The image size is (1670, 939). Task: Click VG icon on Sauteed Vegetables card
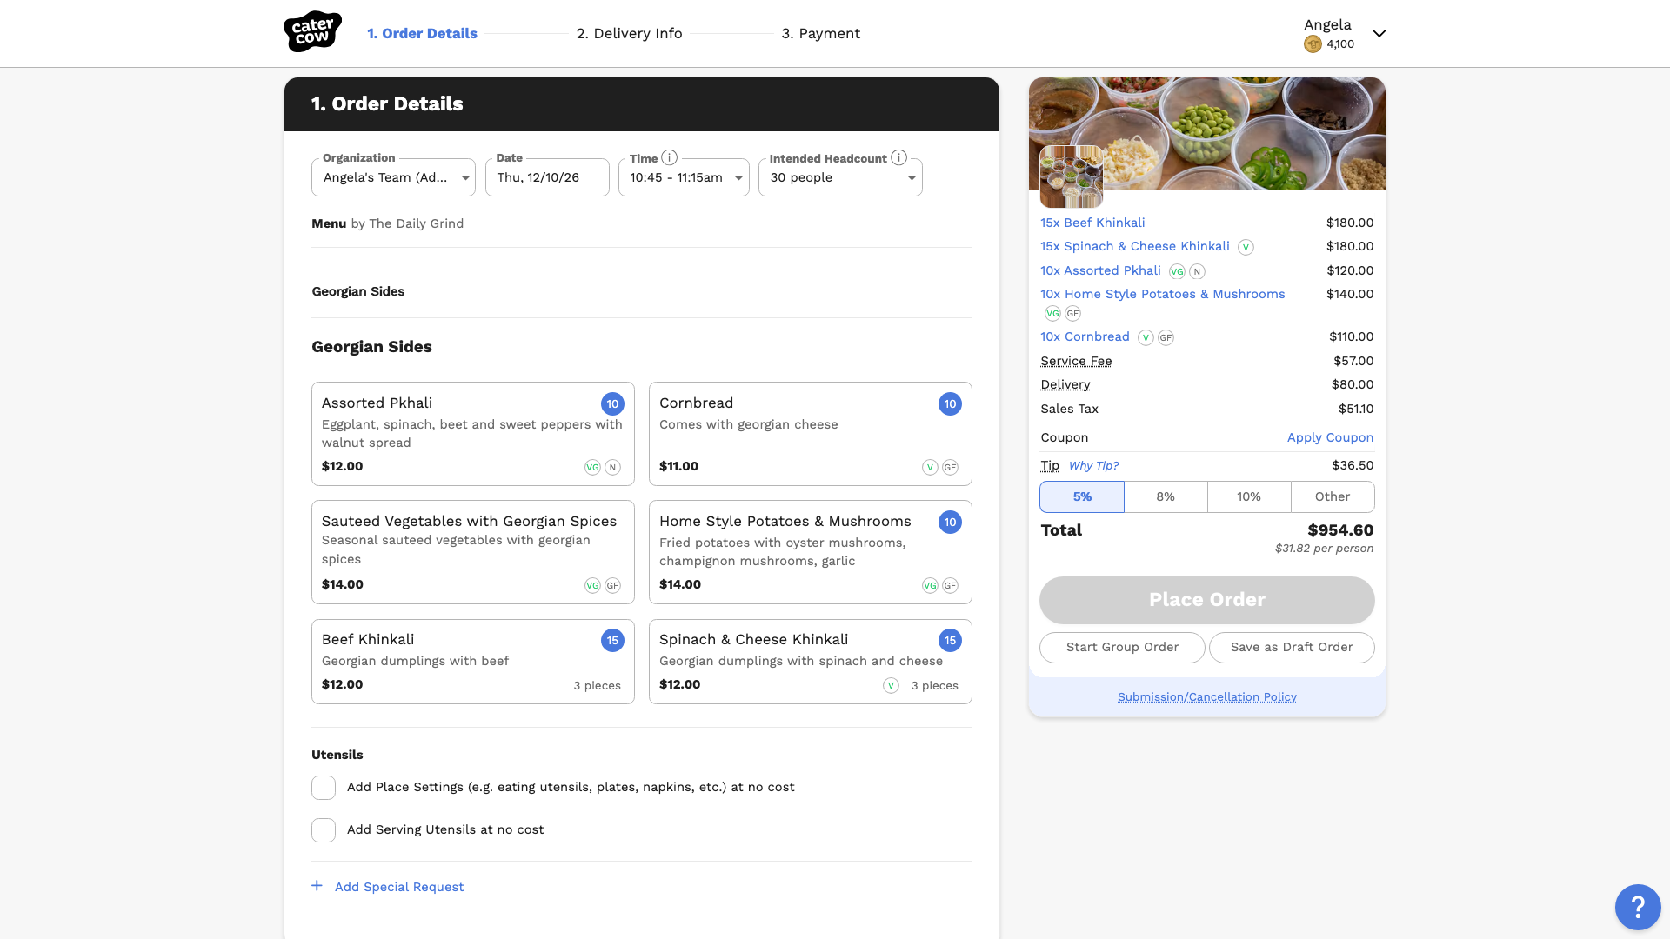tap(592, 585)
